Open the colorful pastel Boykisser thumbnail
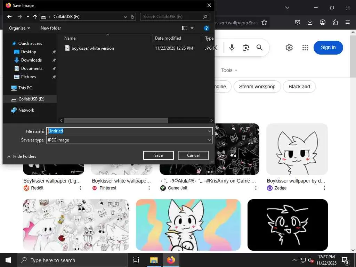The height and width of the screenshot is (267, 356). (188, 225)
